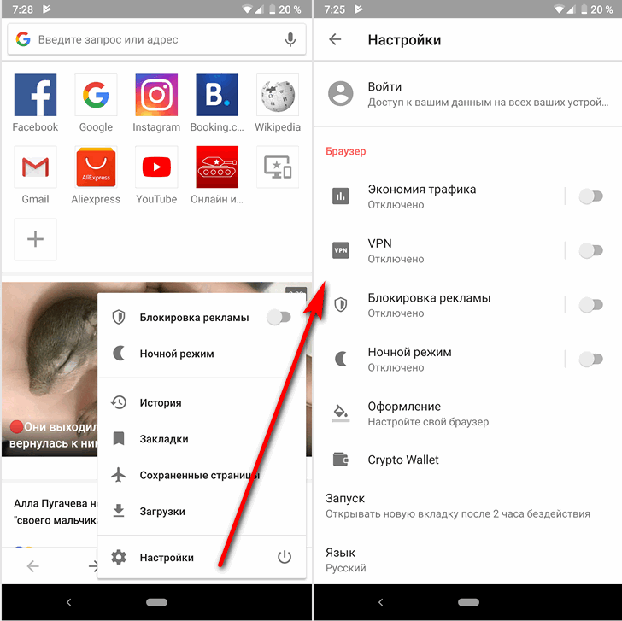The width and height of the screenshot is (622, 621).
Task: Open Crypto Wallet settings
Action: (467, 460)
